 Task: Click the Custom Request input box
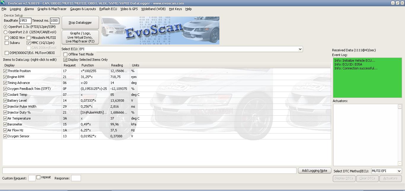coord(32,178)
